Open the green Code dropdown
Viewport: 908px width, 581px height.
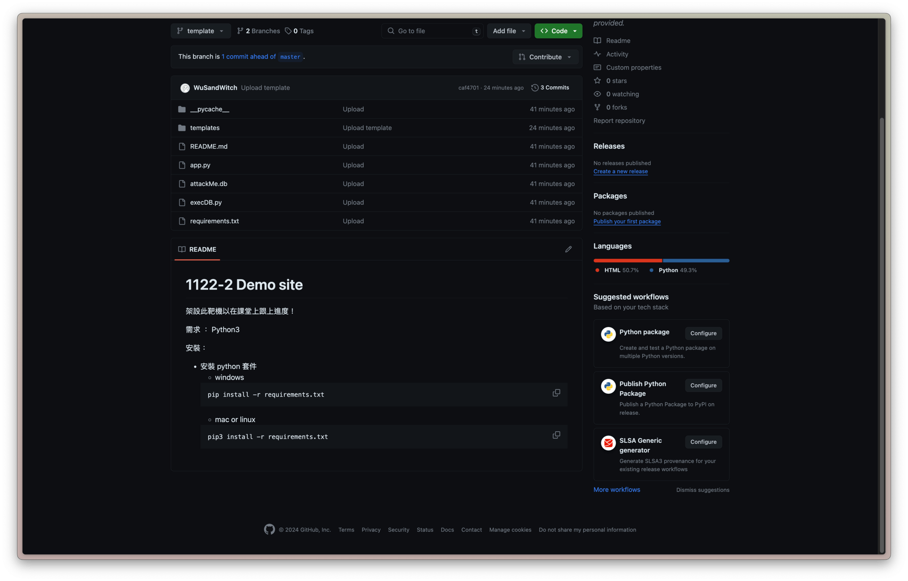click(x=558, y=31)
